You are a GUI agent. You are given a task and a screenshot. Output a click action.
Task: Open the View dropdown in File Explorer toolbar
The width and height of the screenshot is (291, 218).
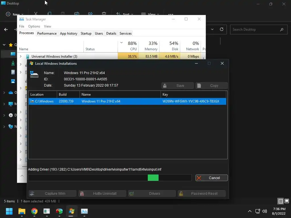[x=150, y=14]
